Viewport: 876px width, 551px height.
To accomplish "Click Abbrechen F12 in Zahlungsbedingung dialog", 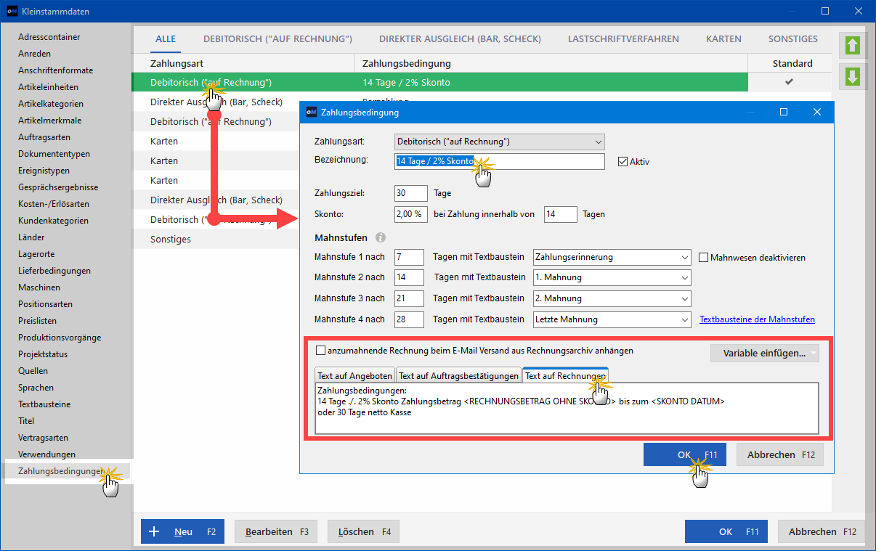I will 780,454.
